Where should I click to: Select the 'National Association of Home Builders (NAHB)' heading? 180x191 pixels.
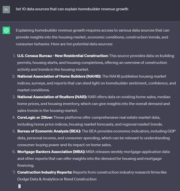point(59,76)
